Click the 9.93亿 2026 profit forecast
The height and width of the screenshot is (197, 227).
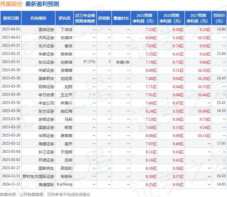(x=178, y=185)
